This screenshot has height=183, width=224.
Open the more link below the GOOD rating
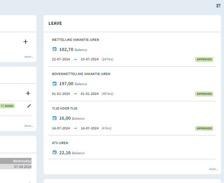[x=29, y=126]
